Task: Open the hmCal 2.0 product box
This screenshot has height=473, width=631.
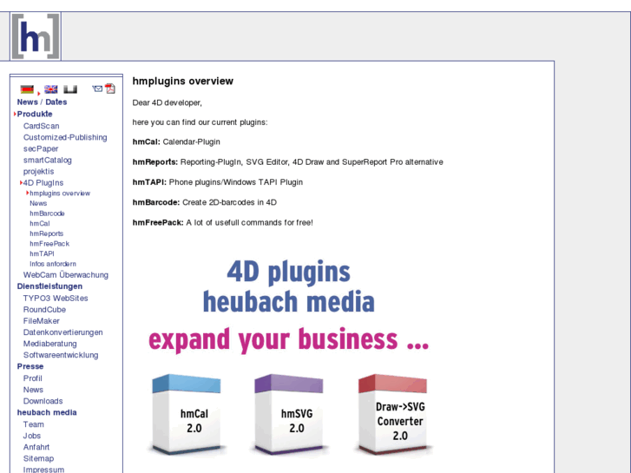Action: click(187, 414)
